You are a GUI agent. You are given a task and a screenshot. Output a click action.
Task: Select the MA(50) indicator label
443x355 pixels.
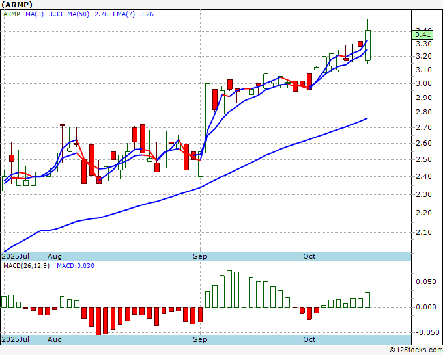(78, 14)
